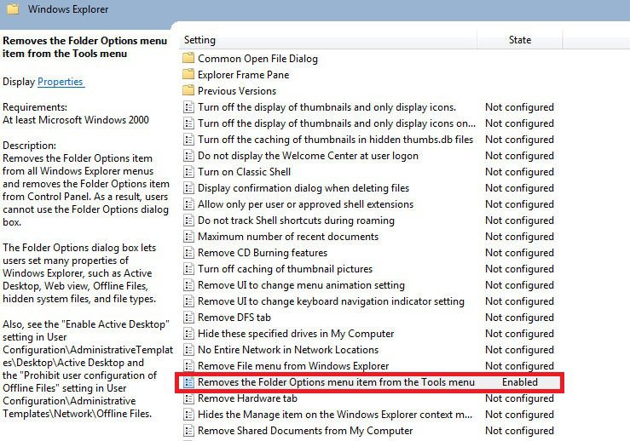
Task: Select 'Common Open File Dialog' folder name
Action: 257,59
